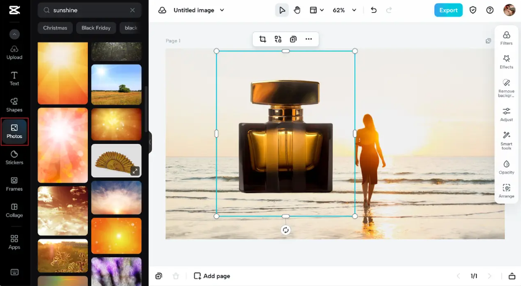Click the rotate handle below the bottle
Screen dimensions: 521x286
(x=285, y=230)
